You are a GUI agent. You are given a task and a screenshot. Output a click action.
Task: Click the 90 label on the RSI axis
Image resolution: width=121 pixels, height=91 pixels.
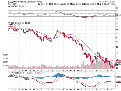click(117, 8)
